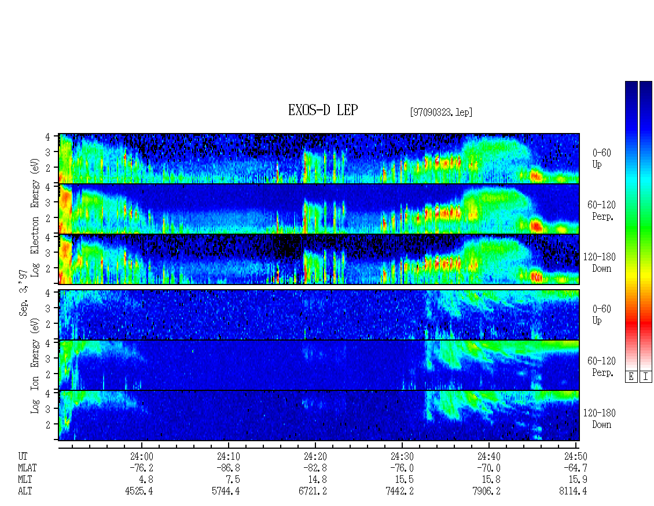Click the MLAT value -76.2
The image size is (654, 506).
pos(141,468)
